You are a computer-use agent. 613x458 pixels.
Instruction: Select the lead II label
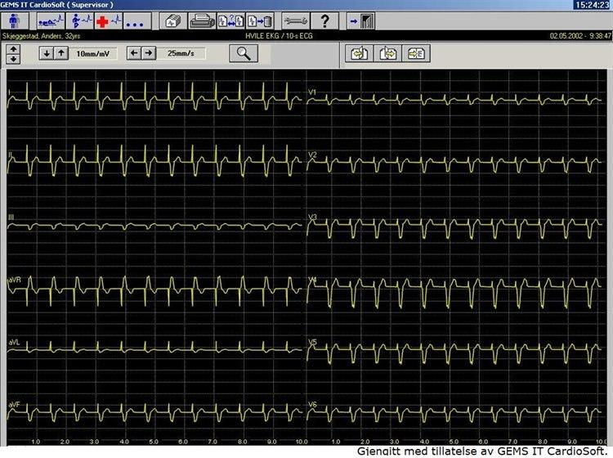(x=10, y=155)
